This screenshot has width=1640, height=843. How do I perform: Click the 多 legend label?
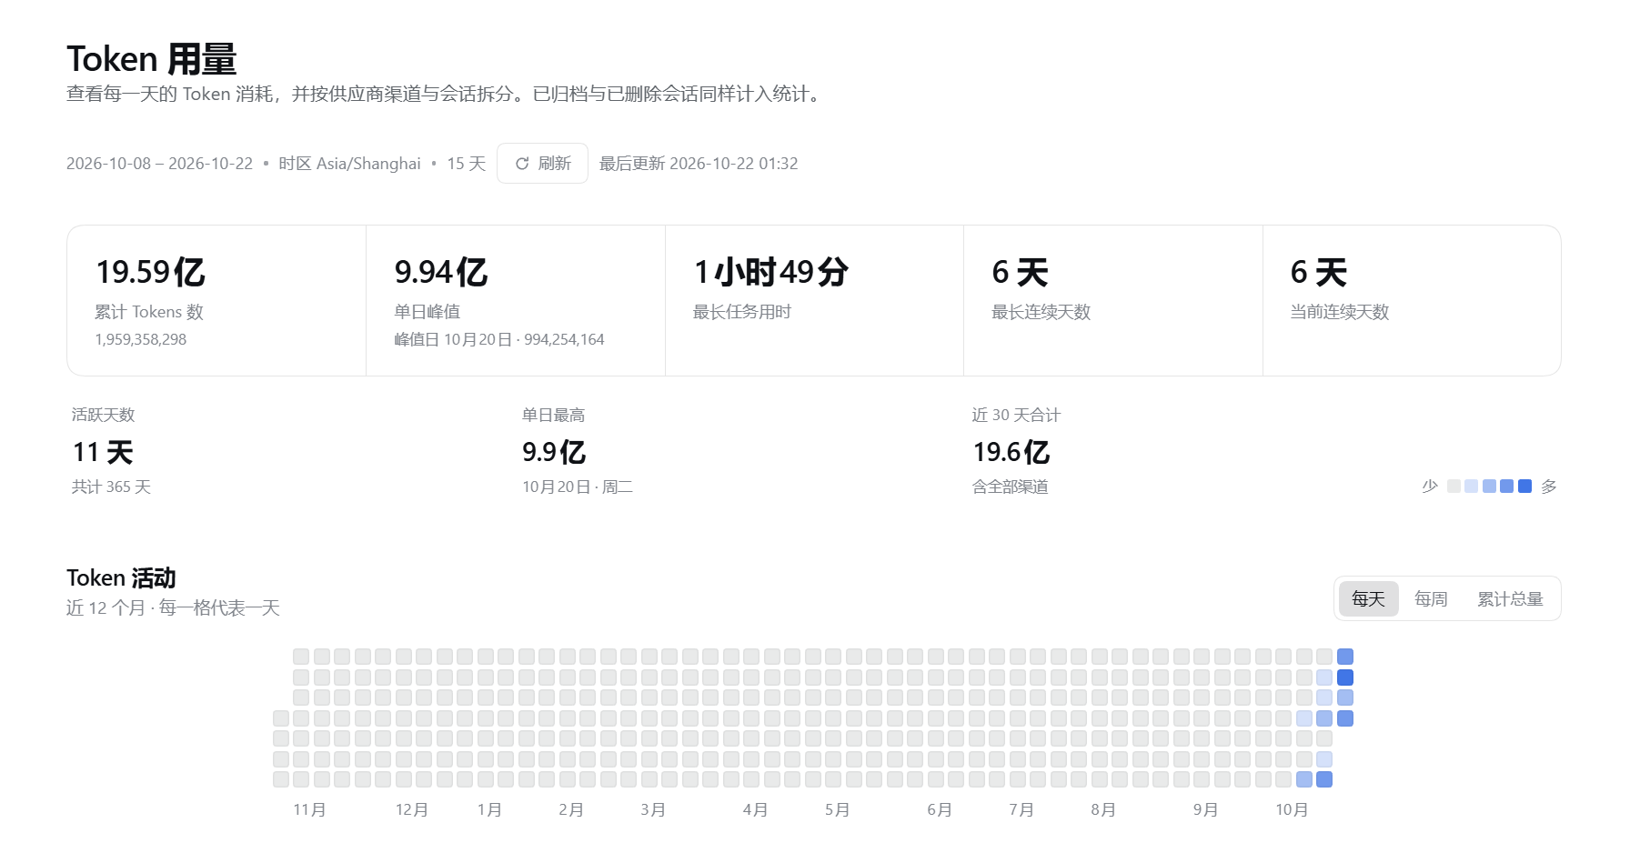1549,487
